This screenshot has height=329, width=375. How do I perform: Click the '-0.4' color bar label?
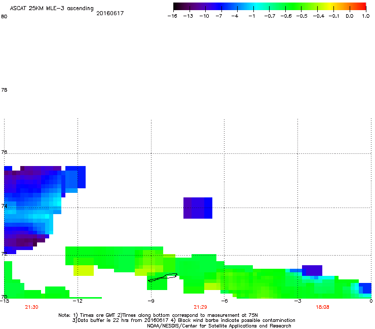click(319, 16)
